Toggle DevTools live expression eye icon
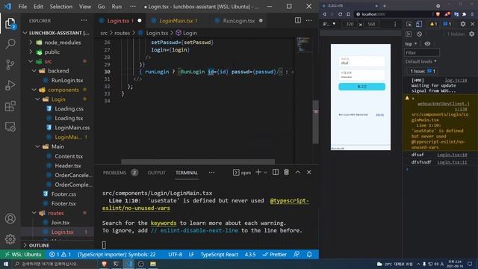 tap(427, 43)
